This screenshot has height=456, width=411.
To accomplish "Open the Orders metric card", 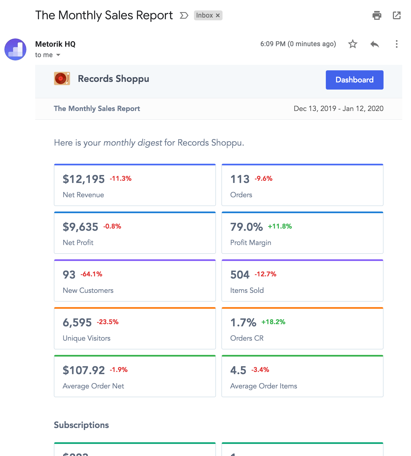I will (x=302, y=185).
